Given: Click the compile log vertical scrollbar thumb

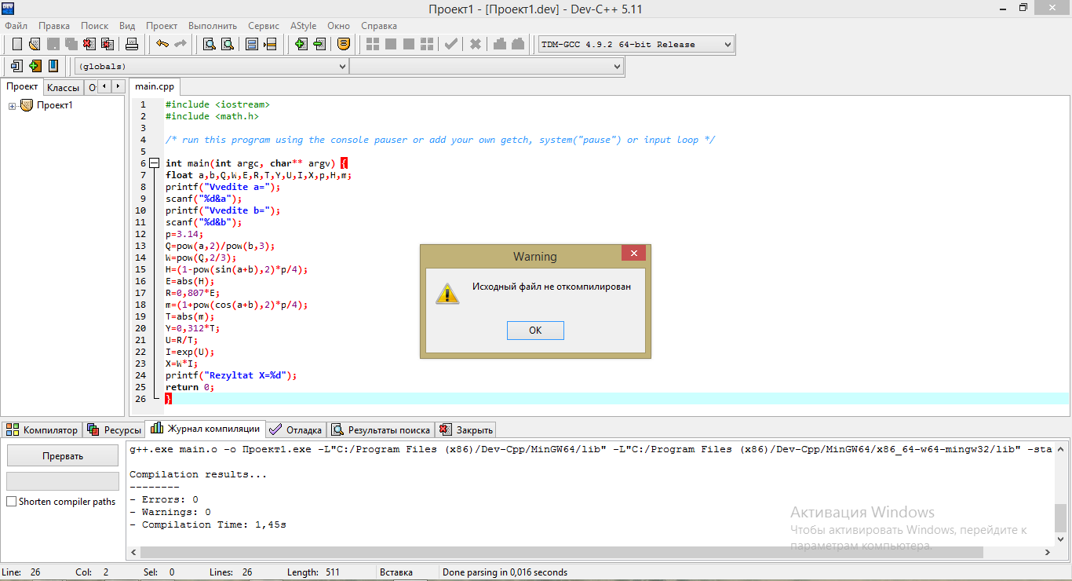Looking at the screenshot, I should tap(1060, 517).
